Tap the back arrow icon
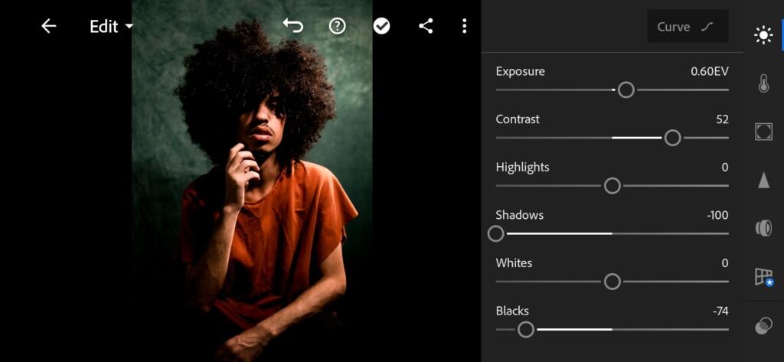784x362 pixels. (48, 26)
